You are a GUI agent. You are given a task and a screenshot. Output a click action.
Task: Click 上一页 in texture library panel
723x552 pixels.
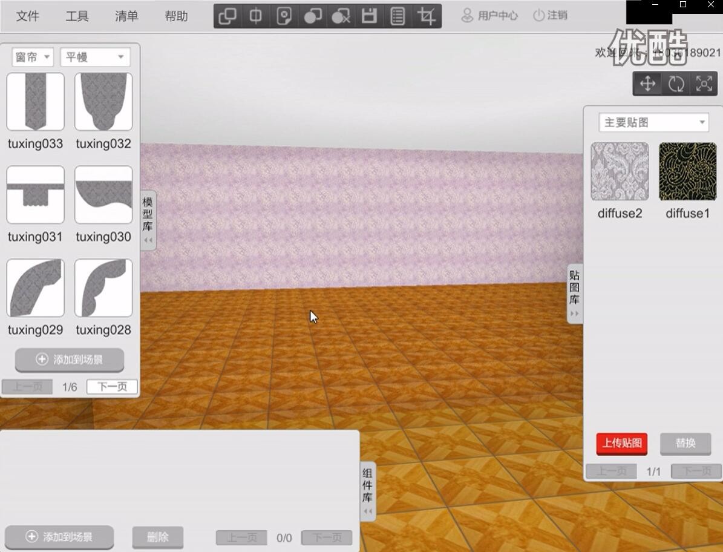pyautogui.click(x=611, y=471)
